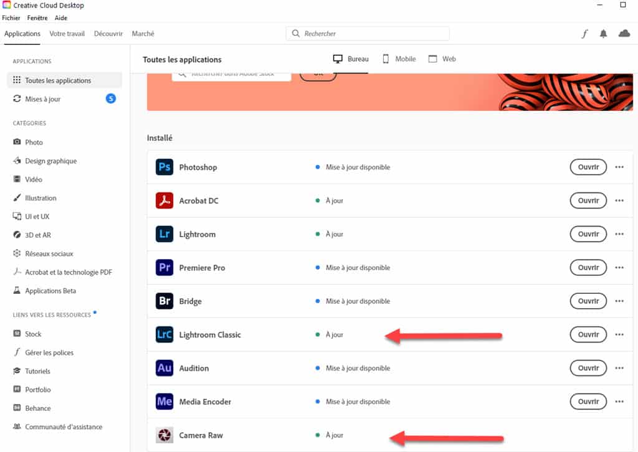Show Mobile apps

399,59
